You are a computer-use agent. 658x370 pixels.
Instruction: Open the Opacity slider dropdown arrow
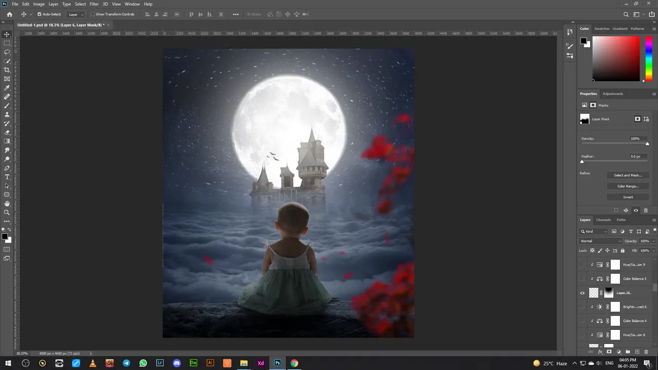653,241
